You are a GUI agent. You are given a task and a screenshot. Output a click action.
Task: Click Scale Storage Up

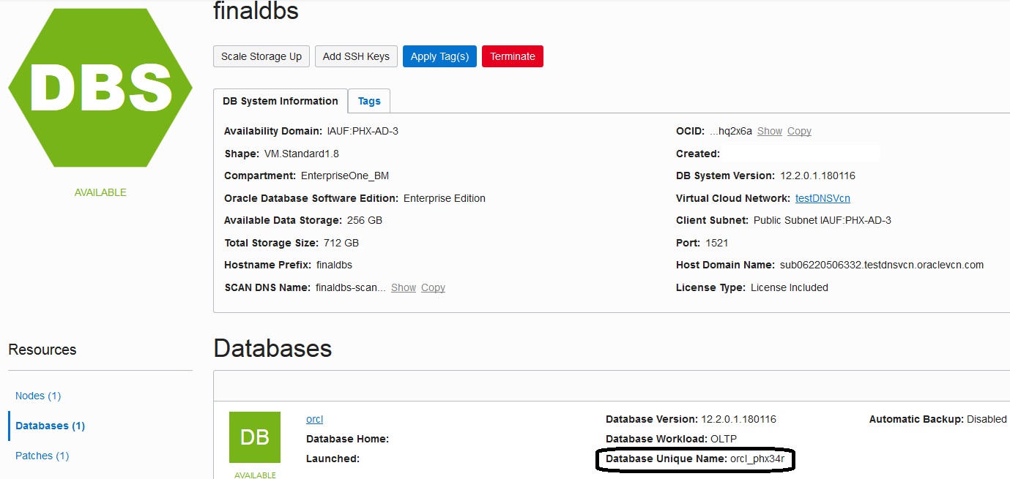tap(261, 56)
